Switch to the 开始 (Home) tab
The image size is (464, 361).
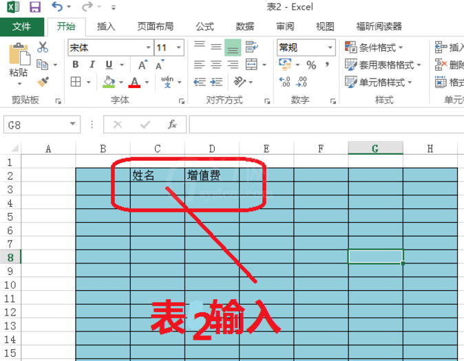66,27
